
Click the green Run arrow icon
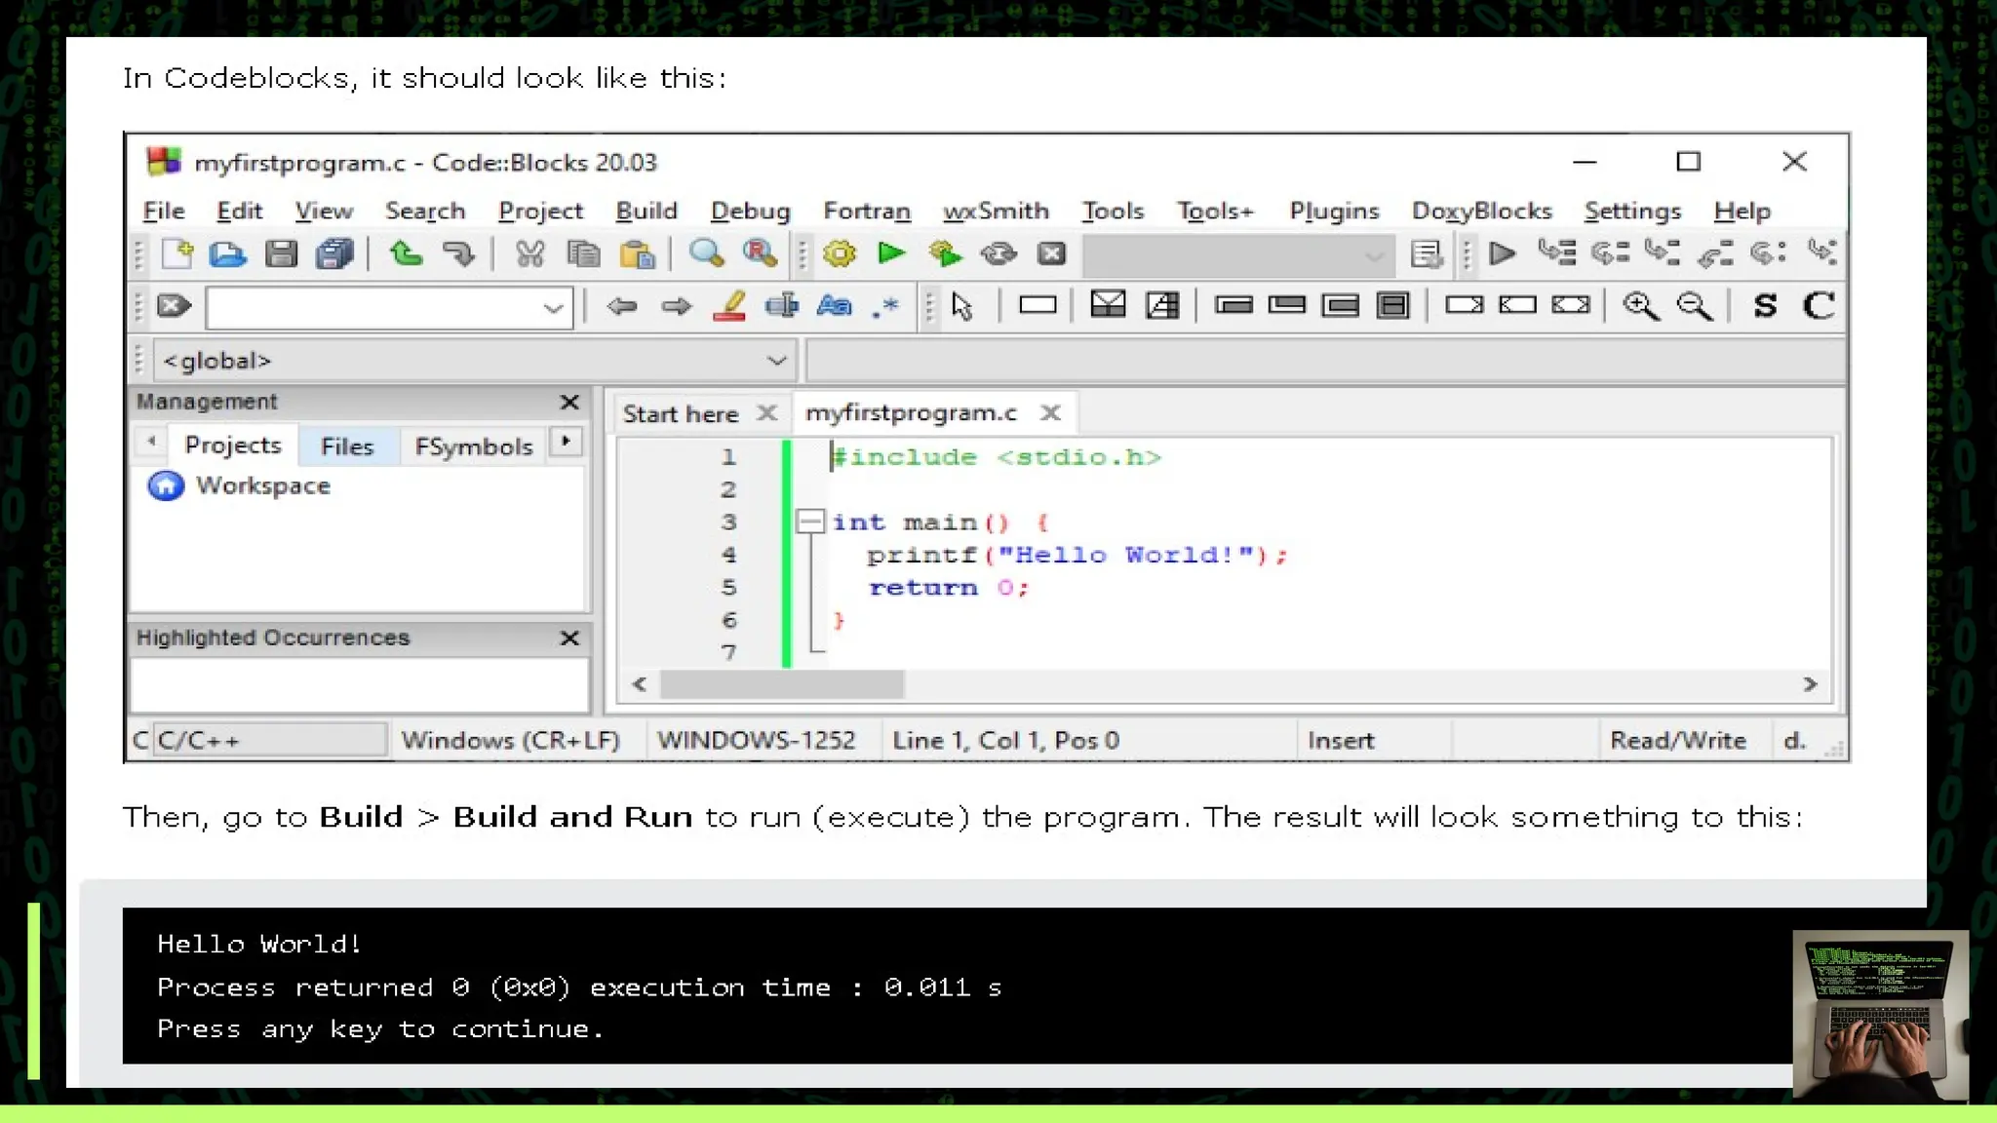891,253
